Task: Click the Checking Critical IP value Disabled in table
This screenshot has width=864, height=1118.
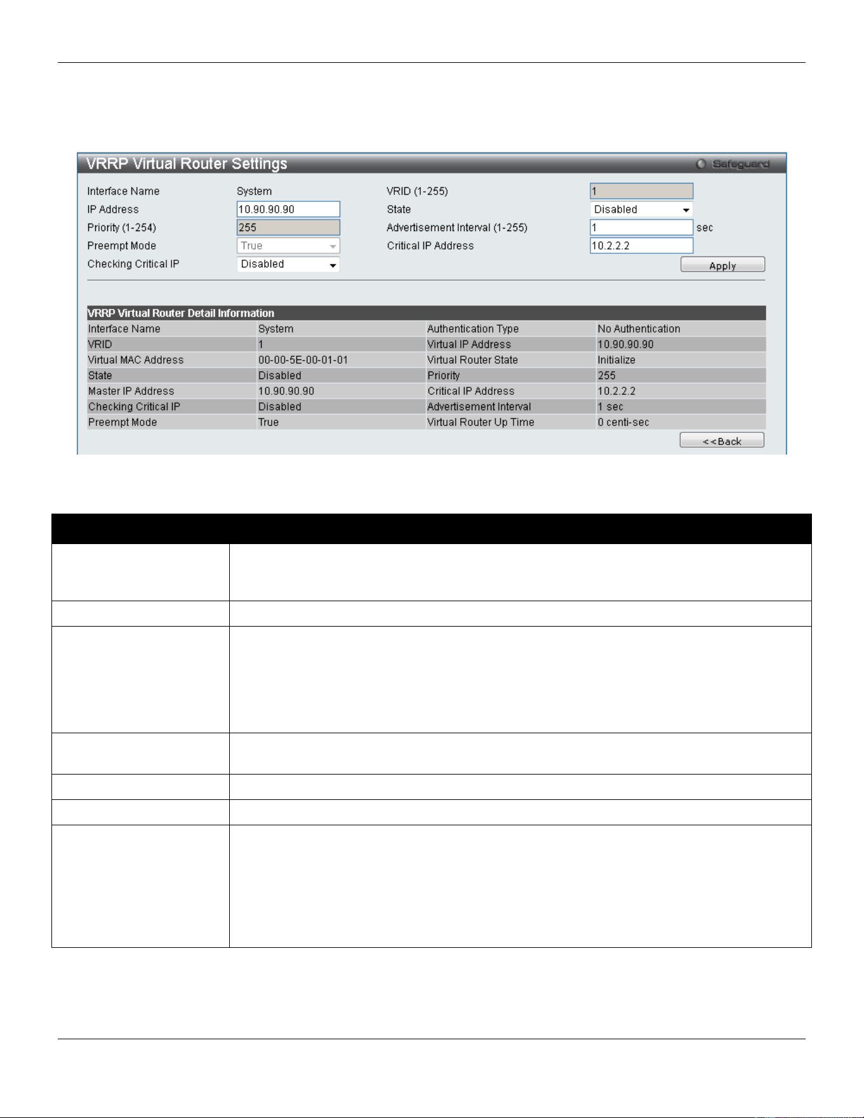Action: pyautogui.click(x=279, y=407)
